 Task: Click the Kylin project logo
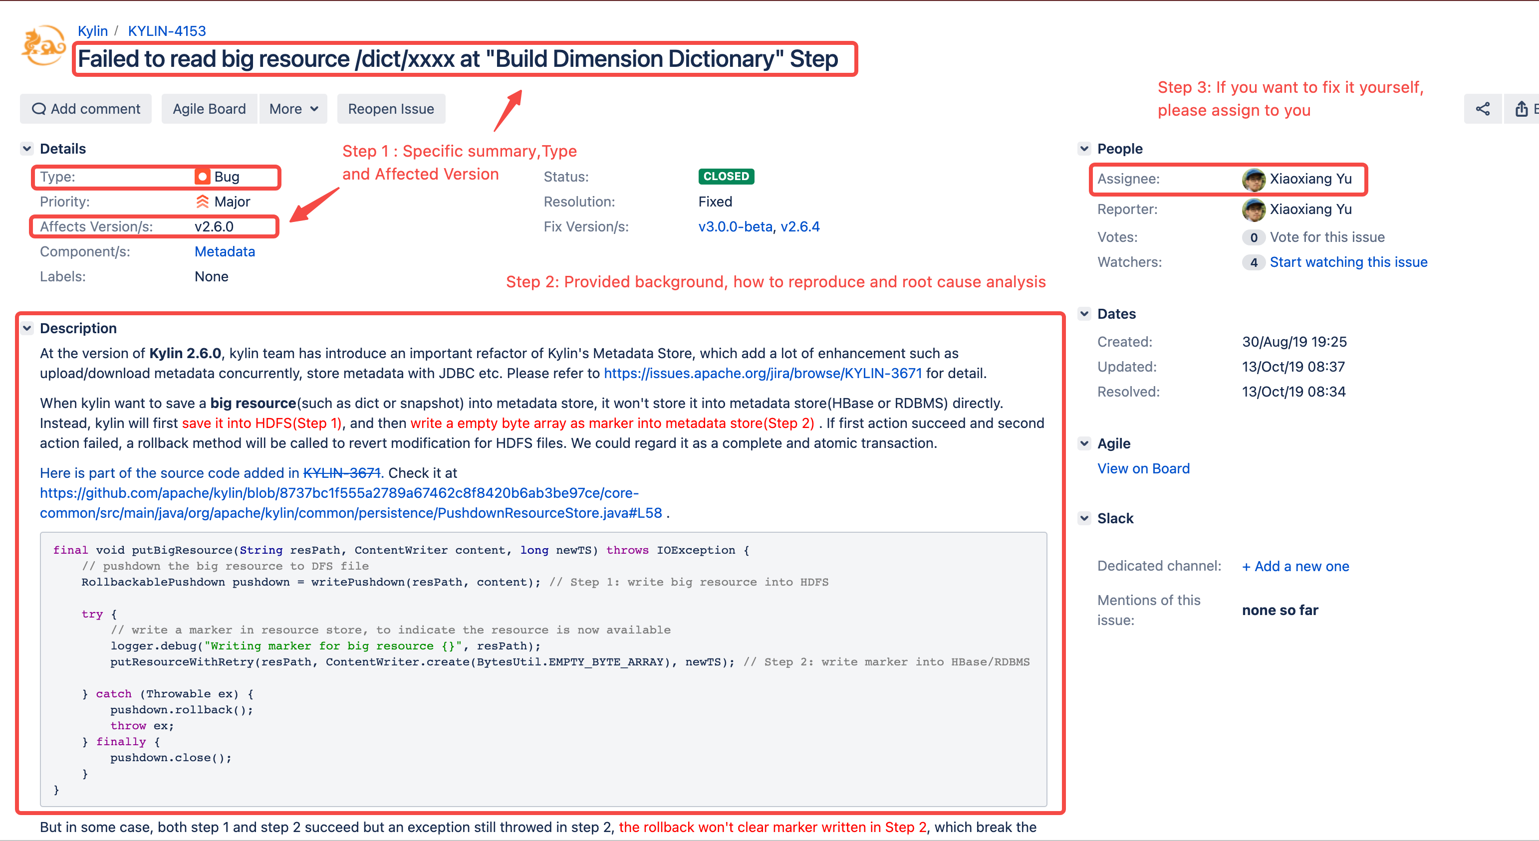coord(43,45)
